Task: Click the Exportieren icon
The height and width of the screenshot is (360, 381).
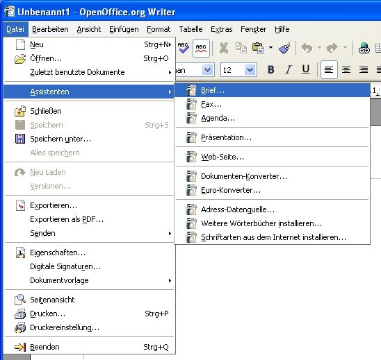Action: (20, 205)
